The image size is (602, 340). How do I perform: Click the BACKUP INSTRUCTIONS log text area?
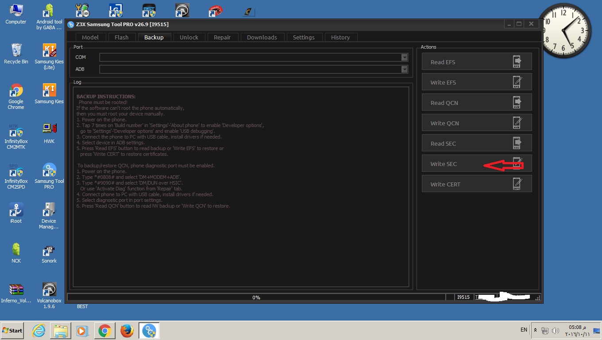(241, 187)
